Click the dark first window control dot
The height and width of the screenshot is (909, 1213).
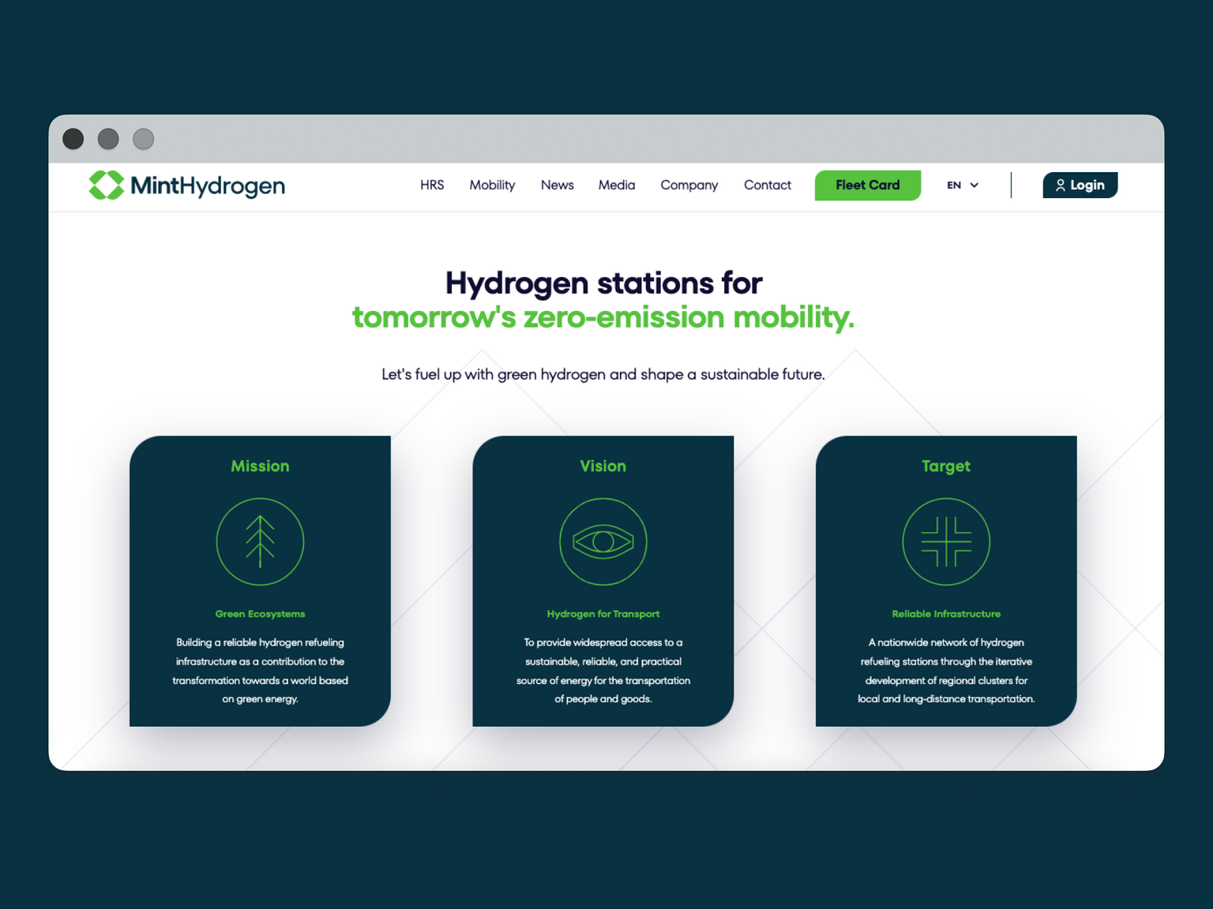73,139
